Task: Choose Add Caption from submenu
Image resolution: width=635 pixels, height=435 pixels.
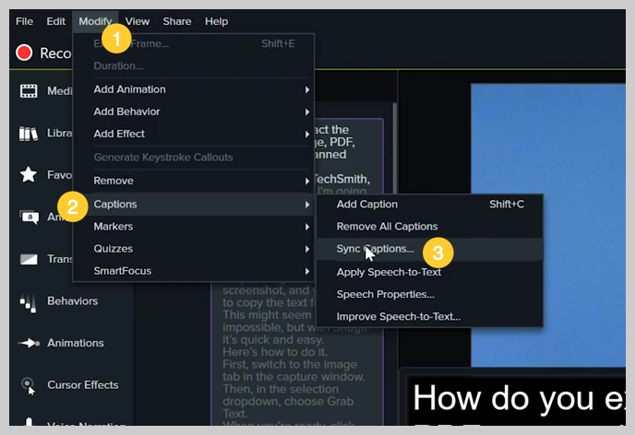Action: (429, 205)
